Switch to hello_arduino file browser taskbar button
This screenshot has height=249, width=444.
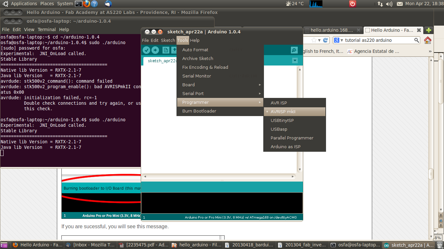pos(196,245)
